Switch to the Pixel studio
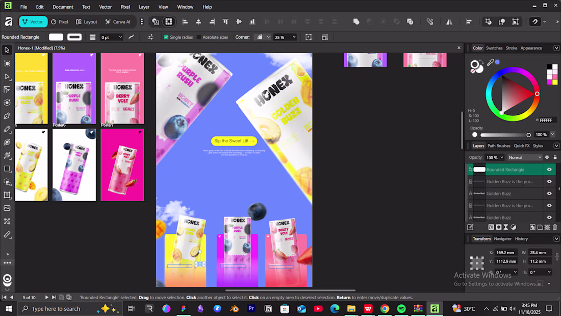The width and height of the screenshot is (561, 316). 59,22
